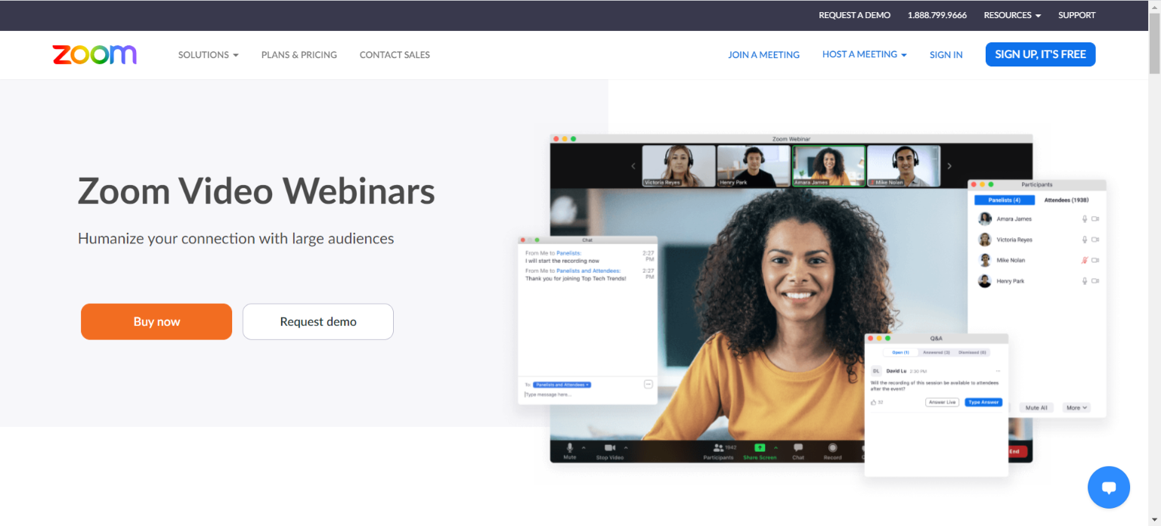The width and height of the screenshot is (1161, 526).
Task: Select Henry Park's video thumbnail
Action: point(752,166)
